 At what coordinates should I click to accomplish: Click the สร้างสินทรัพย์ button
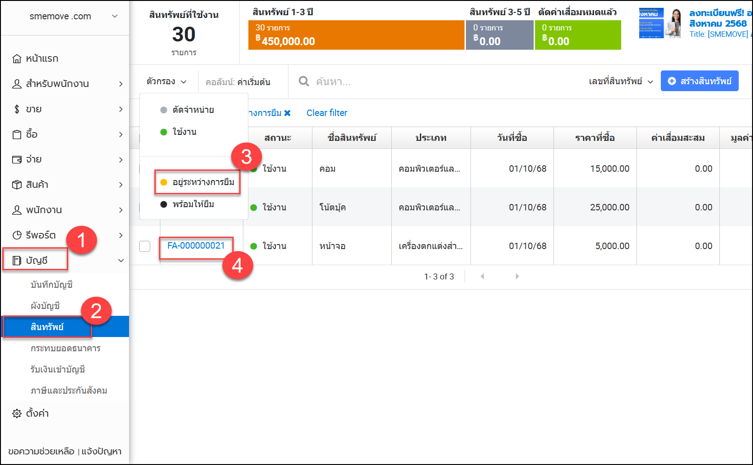pyautogui.click(x=699, y=81)
